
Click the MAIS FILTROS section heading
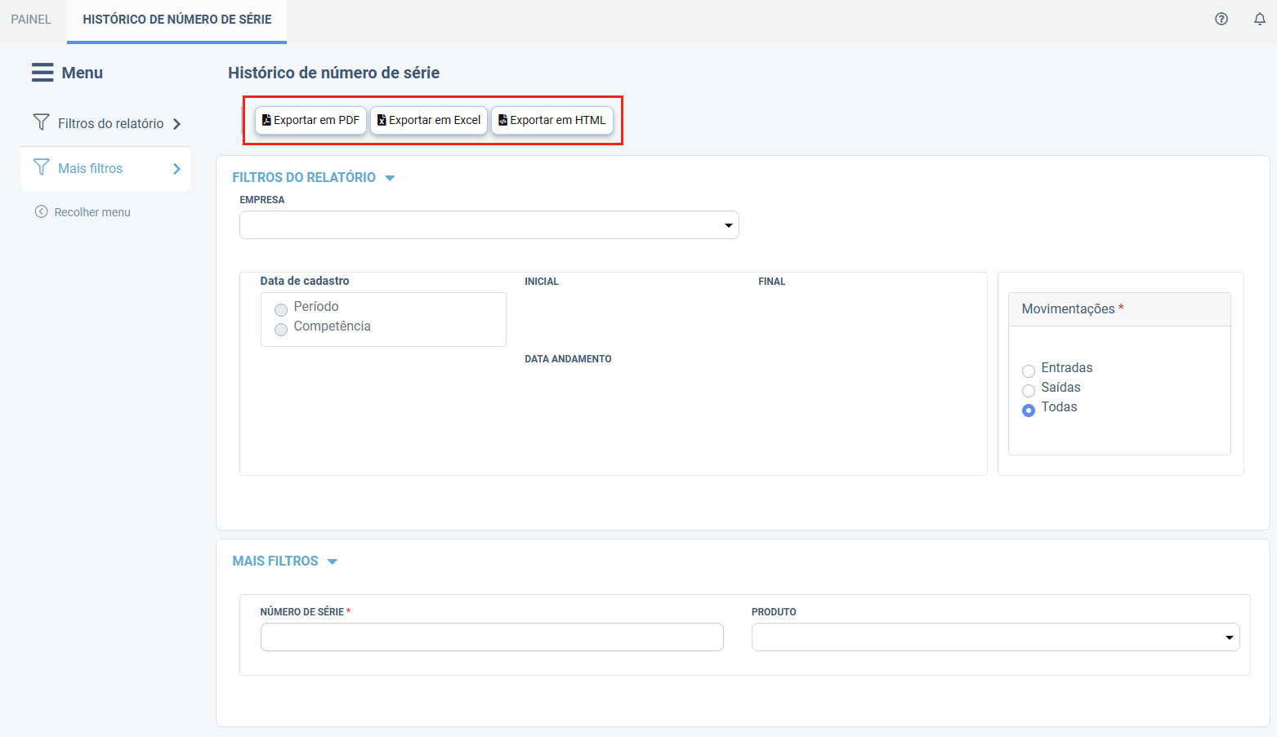(275, 561)
